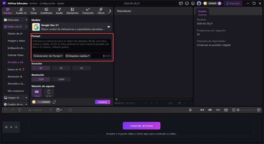Click the undo arrow in timeline toolbar

coord(5,110)
